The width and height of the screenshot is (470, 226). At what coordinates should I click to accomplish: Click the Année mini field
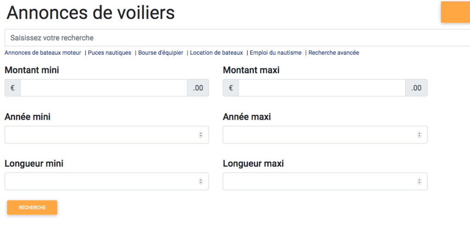(x=101, y=135)
